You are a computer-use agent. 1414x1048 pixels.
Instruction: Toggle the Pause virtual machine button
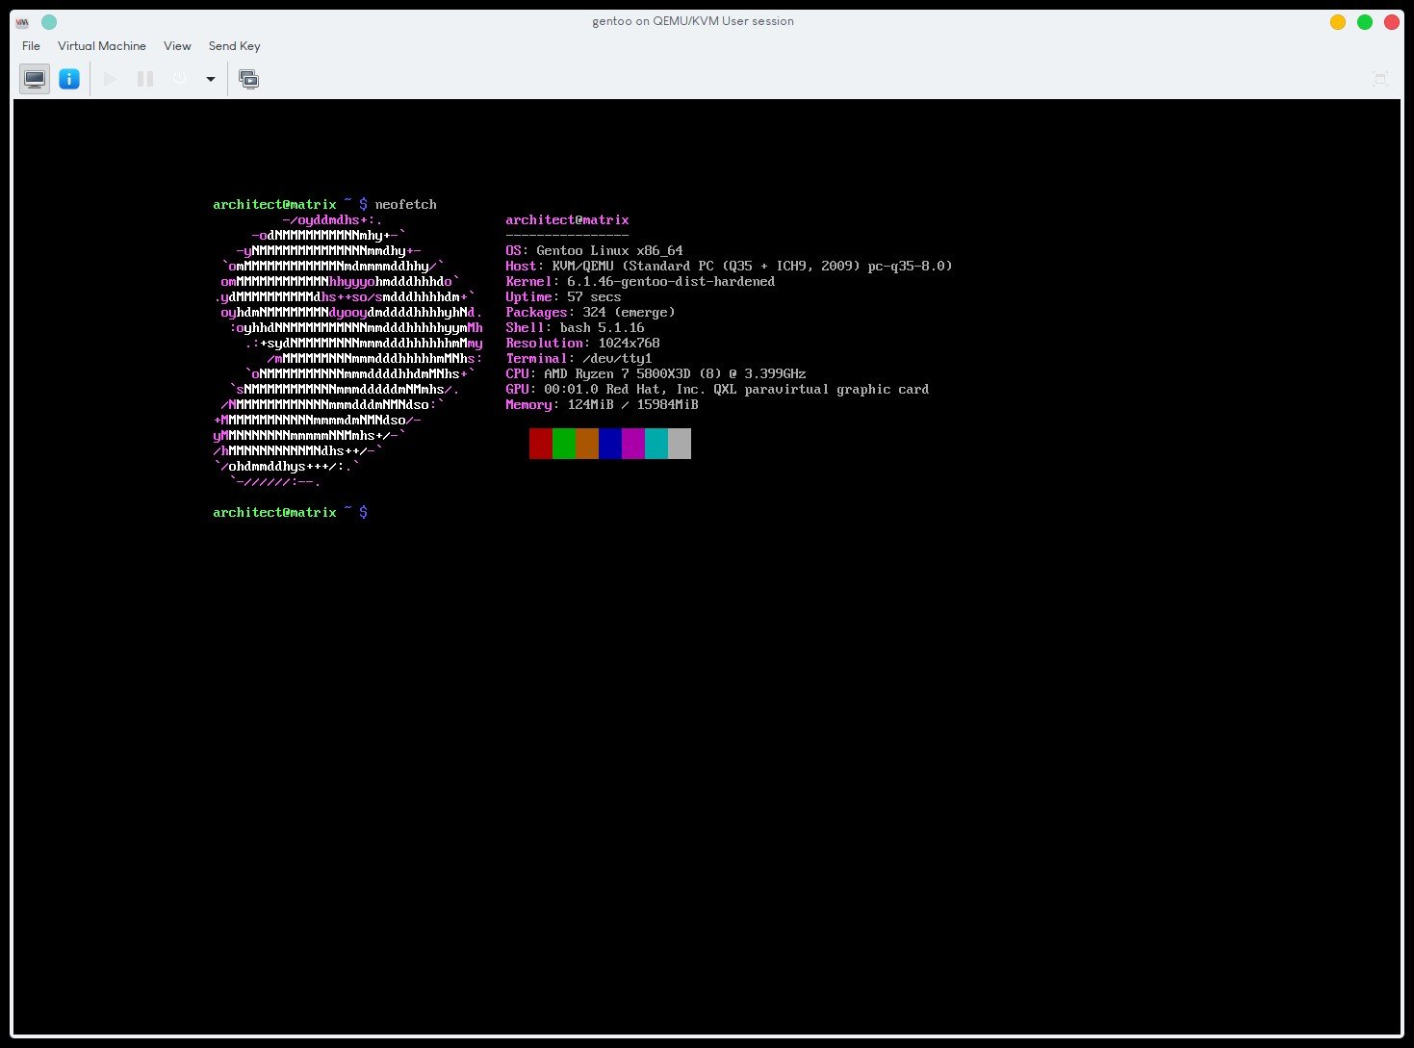pos(145,79)
